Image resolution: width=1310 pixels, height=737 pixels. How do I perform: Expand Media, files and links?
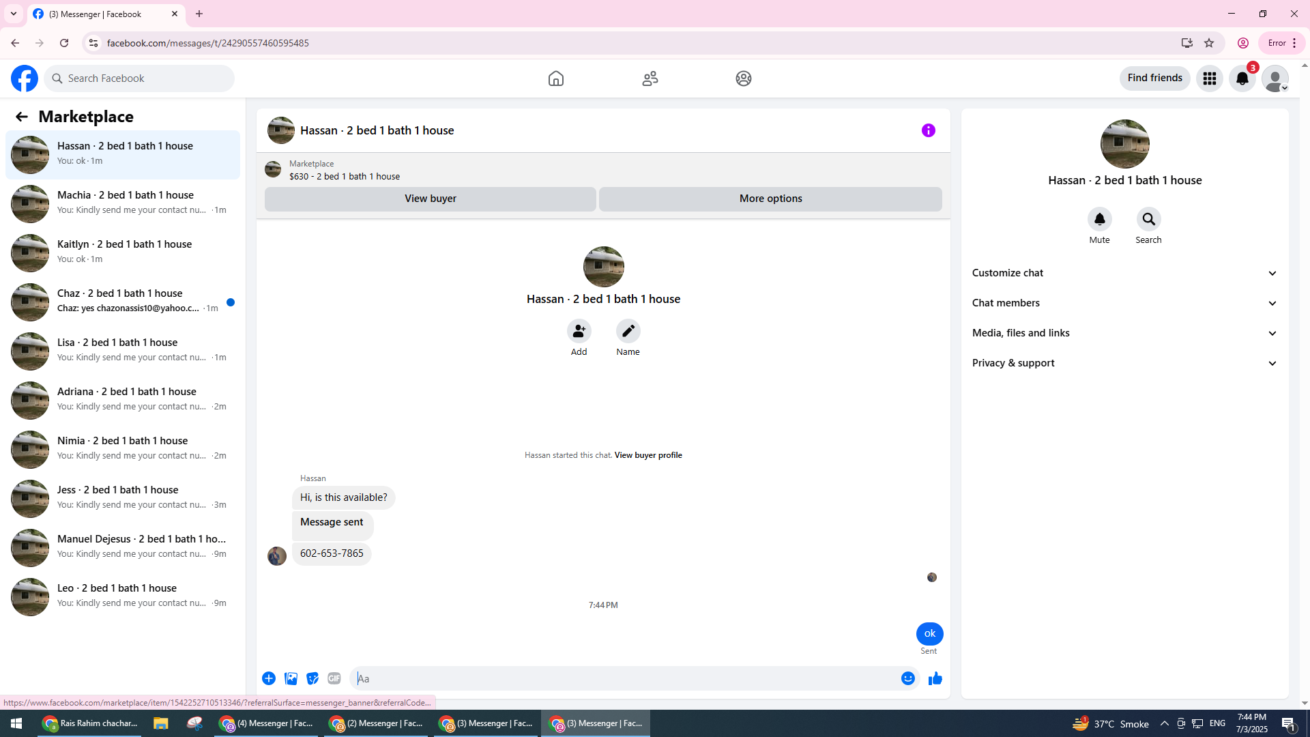1124,333
